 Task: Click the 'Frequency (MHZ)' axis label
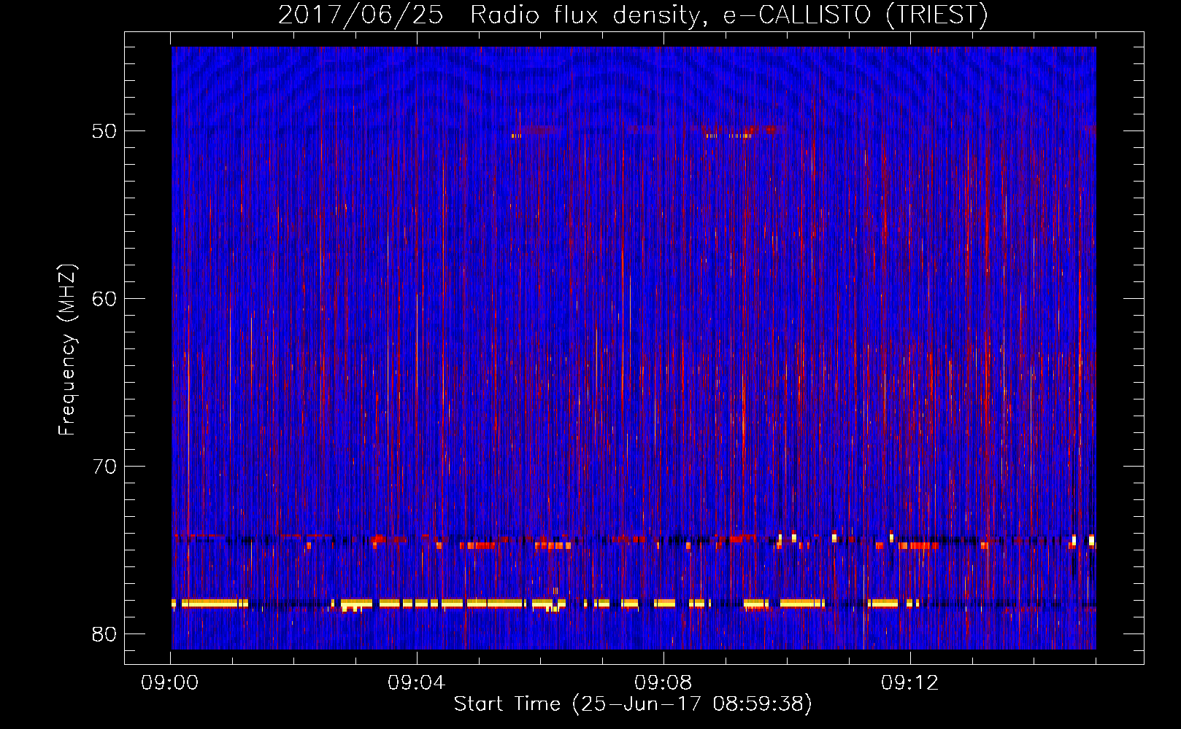[x=67, y=349]
